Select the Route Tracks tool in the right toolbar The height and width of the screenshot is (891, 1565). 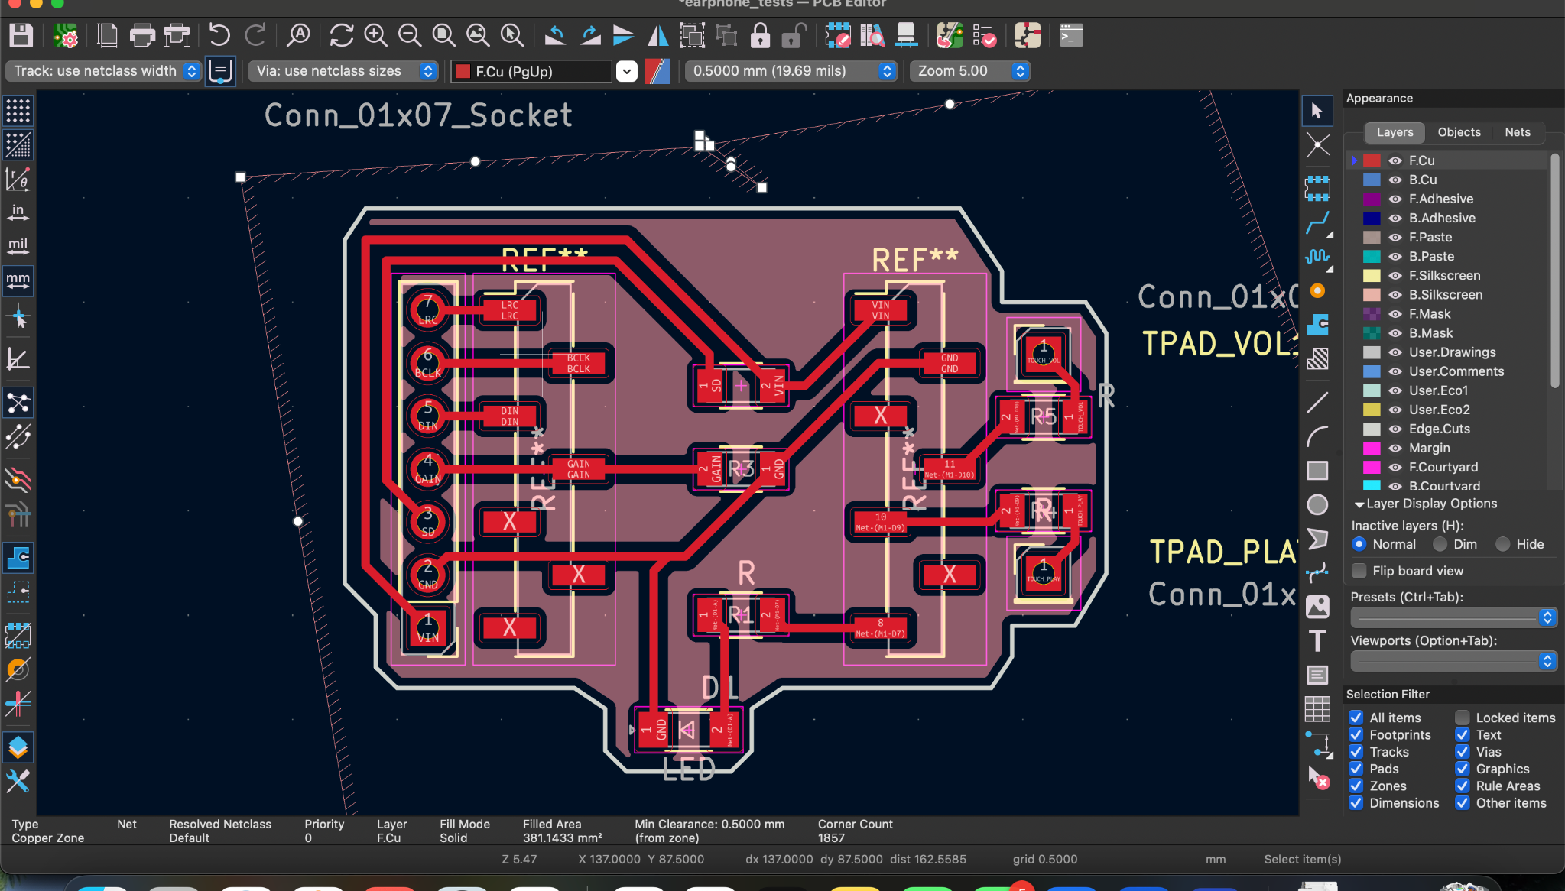(x=1318, y=222)
